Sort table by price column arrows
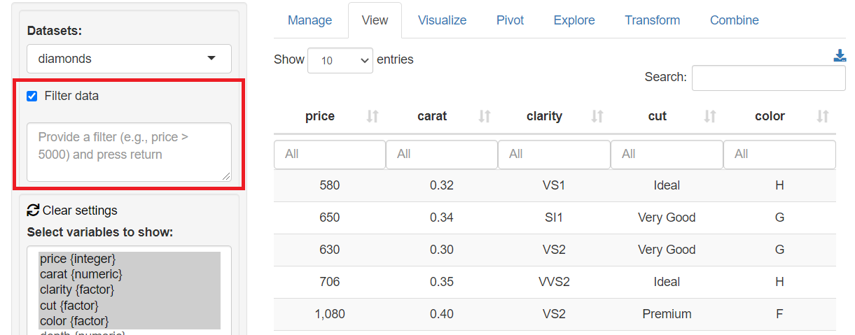The width and height of the screenshot is (855, 335). click(x=373, y=117)
